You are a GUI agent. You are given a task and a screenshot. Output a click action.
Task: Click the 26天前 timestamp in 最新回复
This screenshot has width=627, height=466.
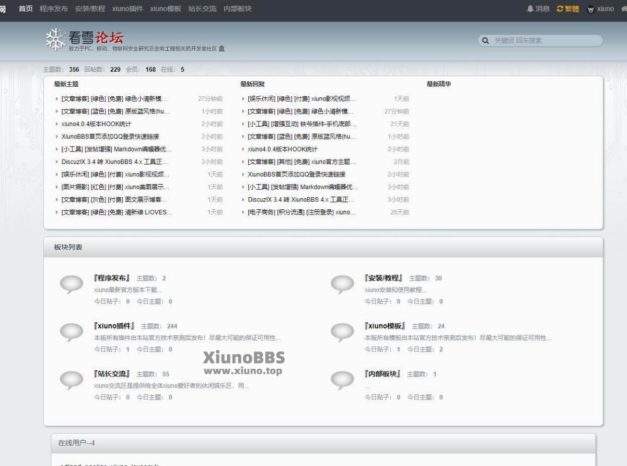click(x=400, y=212)
